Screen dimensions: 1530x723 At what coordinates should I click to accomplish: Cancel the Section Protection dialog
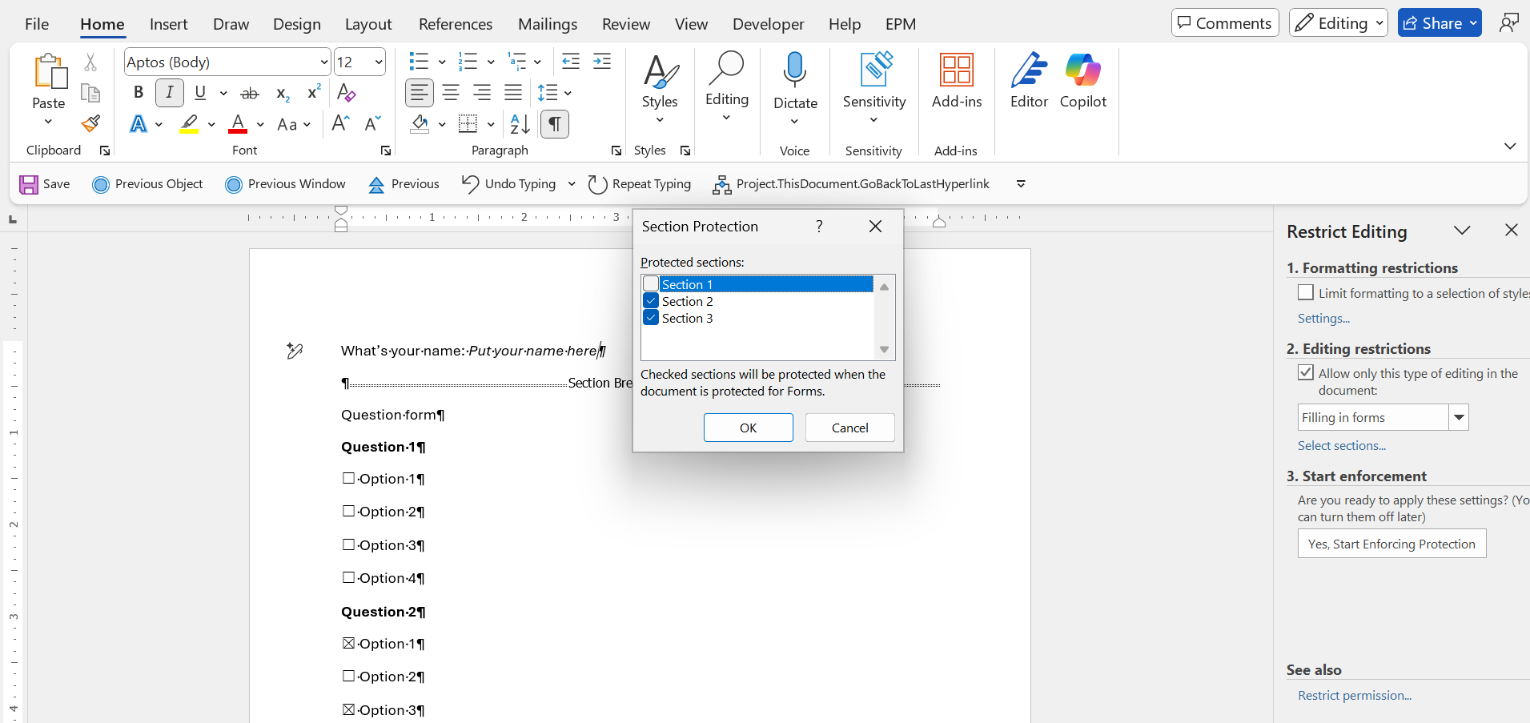click(850, 428)
